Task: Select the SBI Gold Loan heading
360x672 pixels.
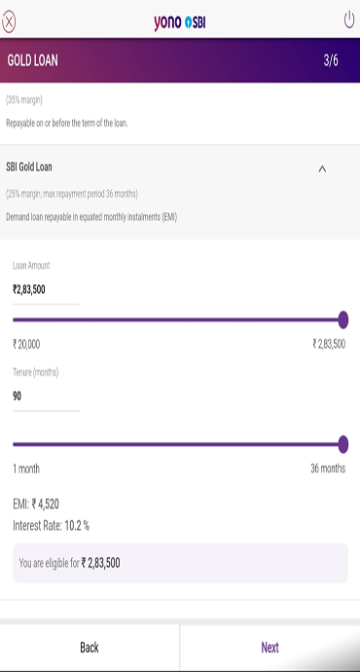Action: 29,167
